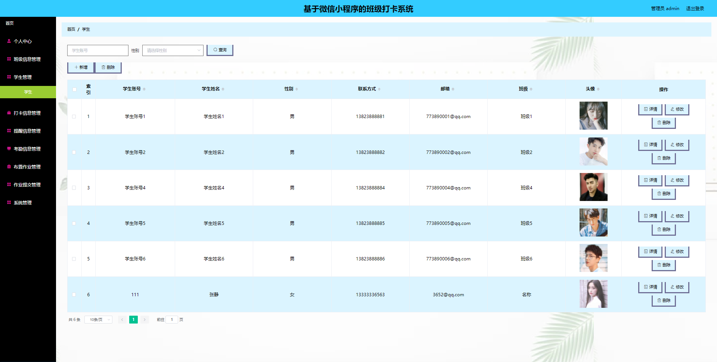Toggle the select-all checkbox in table header

tap(74, 89)
